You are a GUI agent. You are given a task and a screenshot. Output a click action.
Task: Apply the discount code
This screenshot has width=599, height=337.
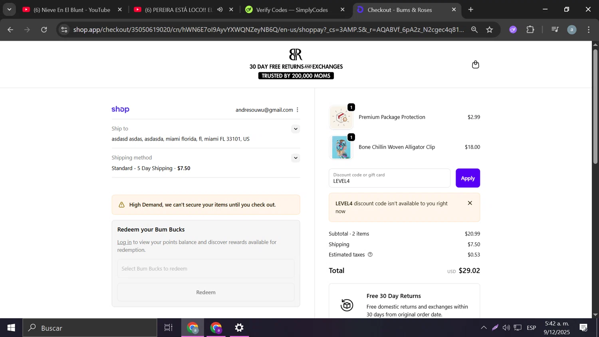click(x=468, y=178)
